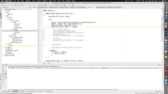Click editor vertical scrollbar
The image size is (168, 94).
tap(162, 29)
